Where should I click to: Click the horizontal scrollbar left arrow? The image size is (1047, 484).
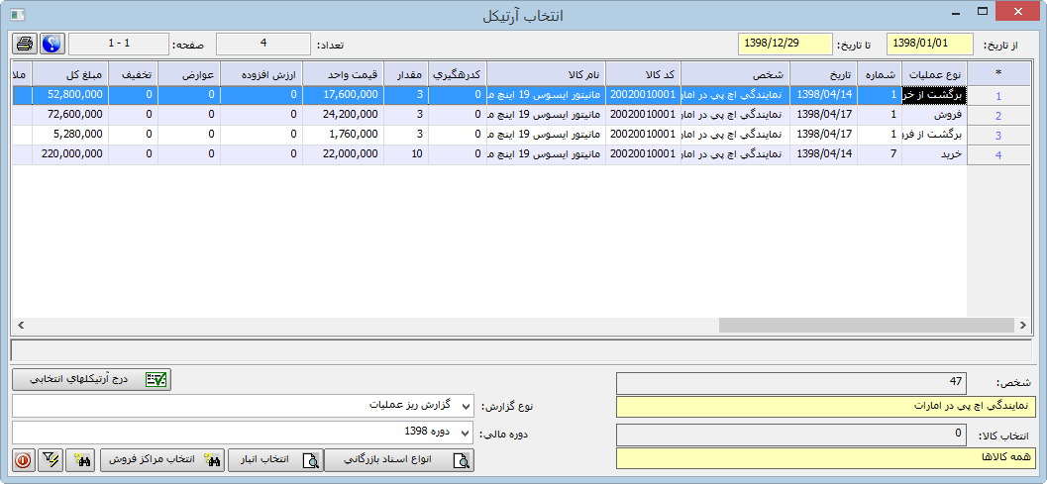tap(19, 326)
